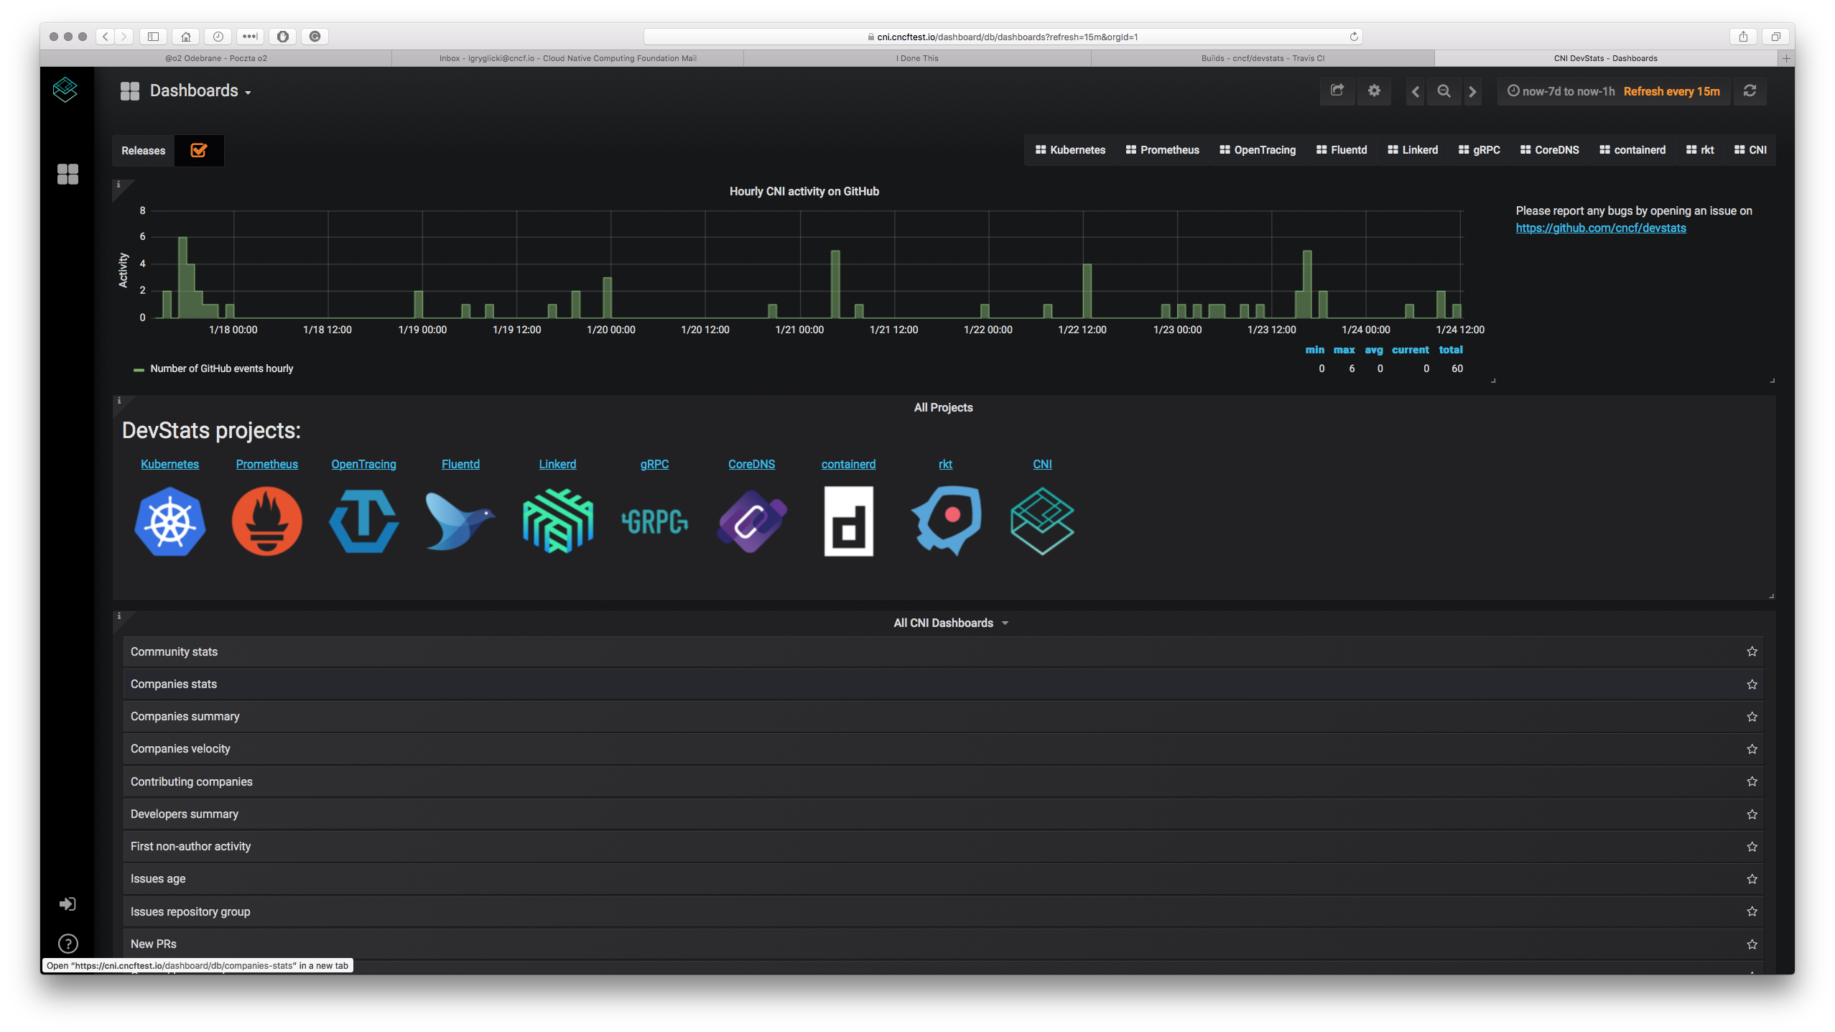Click the sign-in arrow icon in sidebar
Image resolution: width=1835 pixels, height=1032 pixels.
click(67, 903)
